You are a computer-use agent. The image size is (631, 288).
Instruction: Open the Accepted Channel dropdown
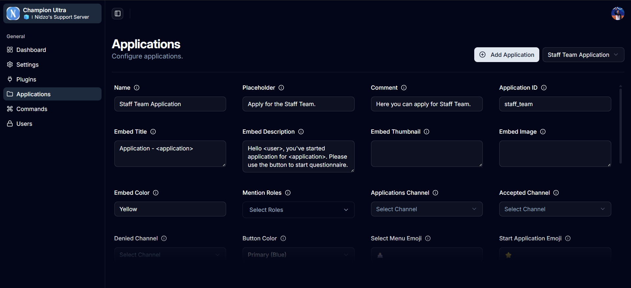[x=555, y=209]
